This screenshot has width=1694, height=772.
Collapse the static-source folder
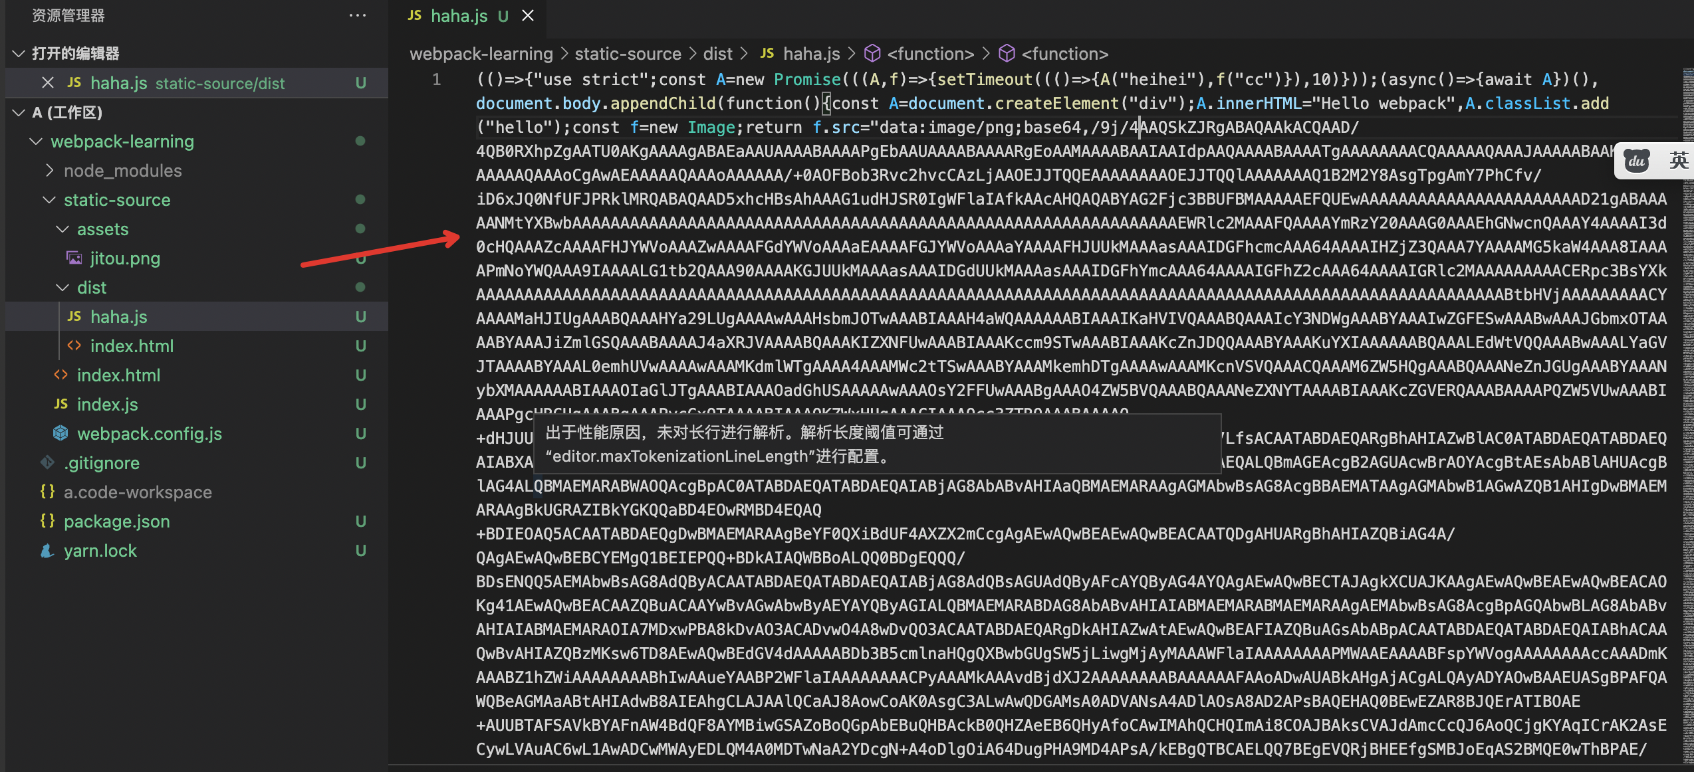click(x=50, y=200)
